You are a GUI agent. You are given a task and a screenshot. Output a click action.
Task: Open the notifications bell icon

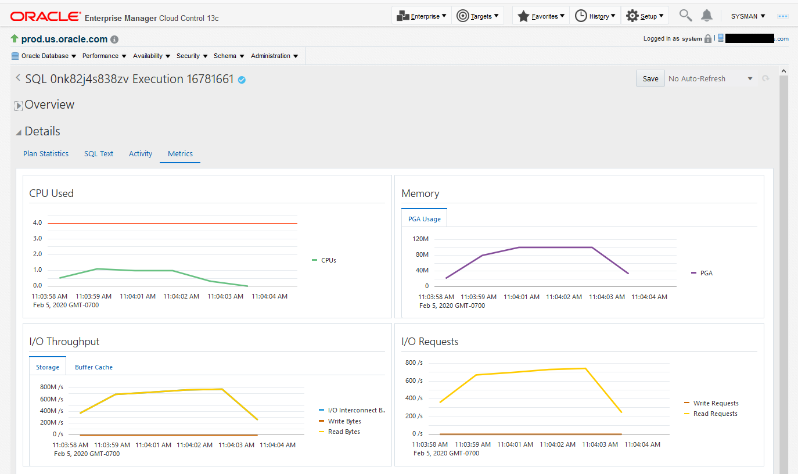(x=706, y=16)
